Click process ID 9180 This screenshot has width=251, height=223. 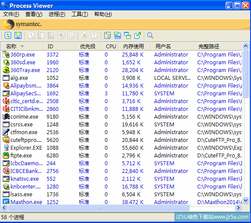53,117
